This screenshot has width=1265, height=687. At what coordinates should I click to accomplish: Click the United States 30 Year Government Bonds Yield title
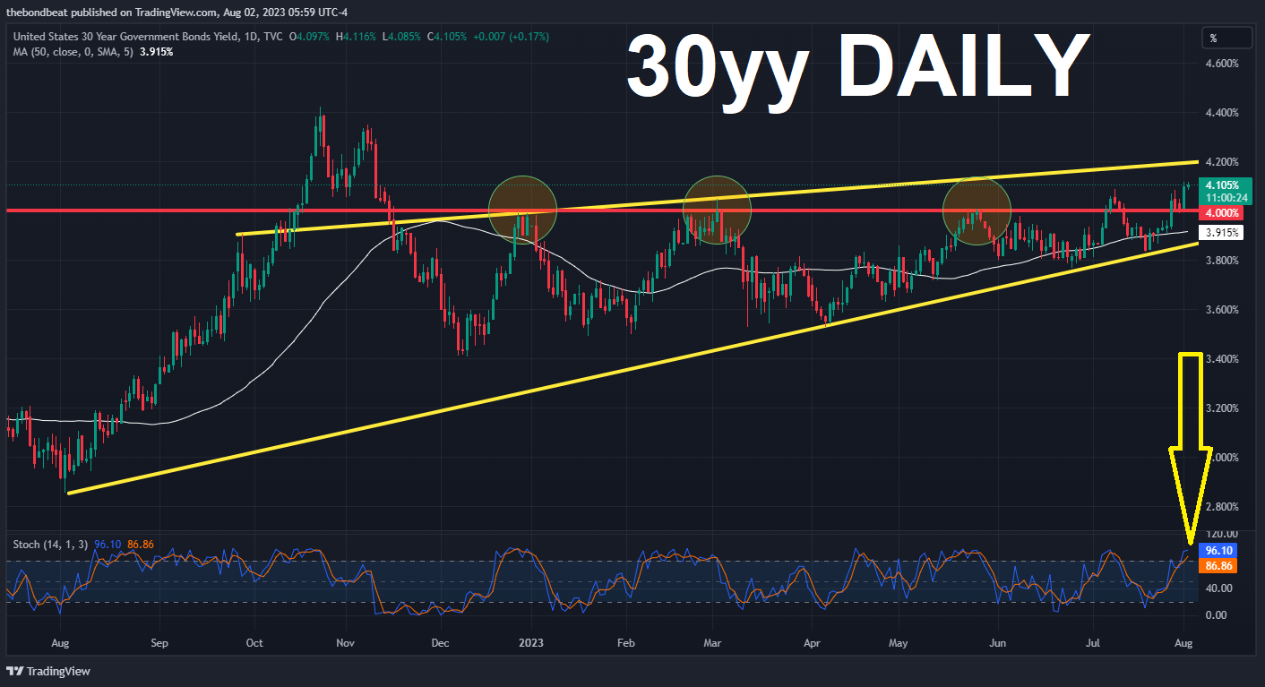[x=150, y=37]
